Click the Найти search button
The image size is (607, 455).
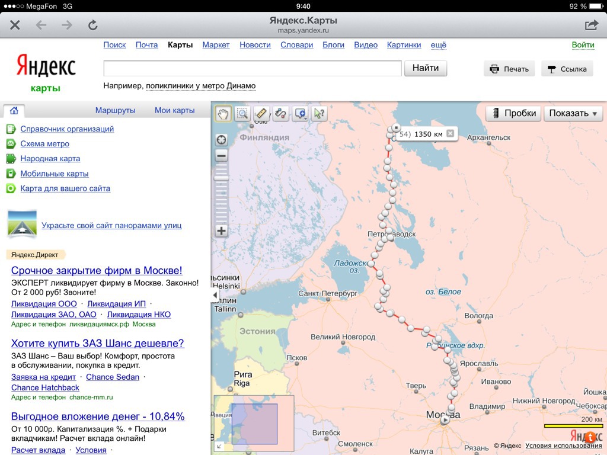click(426, 69)
